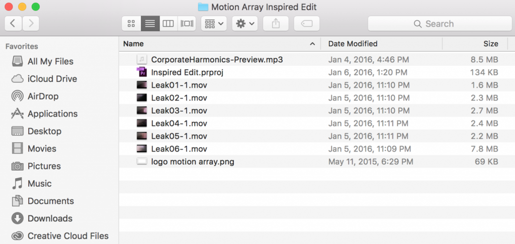Screen dimensions: 515x244
Task: Open the item arrangement dropdown
Action: click(x=214, y=24)
